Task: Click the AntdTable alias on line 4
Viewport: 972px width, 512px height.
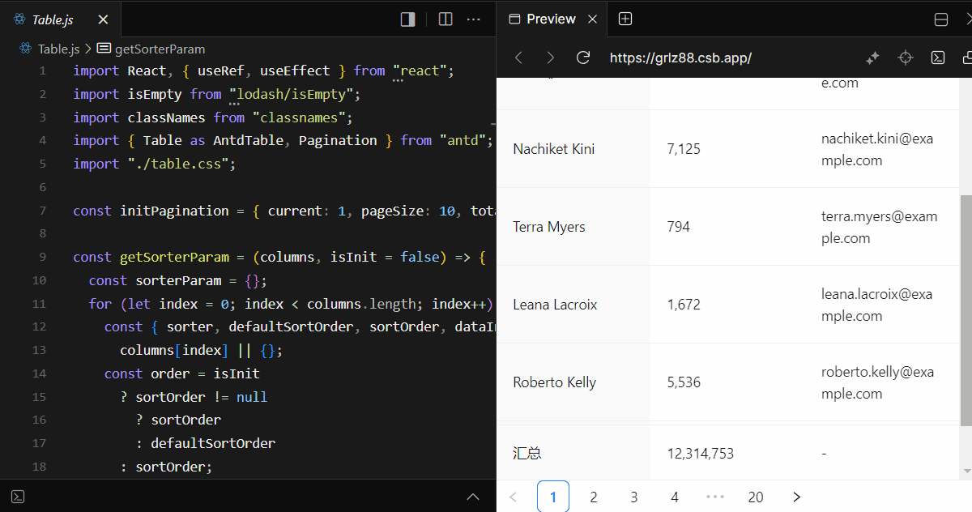Action: pyautogui.click(x=248, y=140)
